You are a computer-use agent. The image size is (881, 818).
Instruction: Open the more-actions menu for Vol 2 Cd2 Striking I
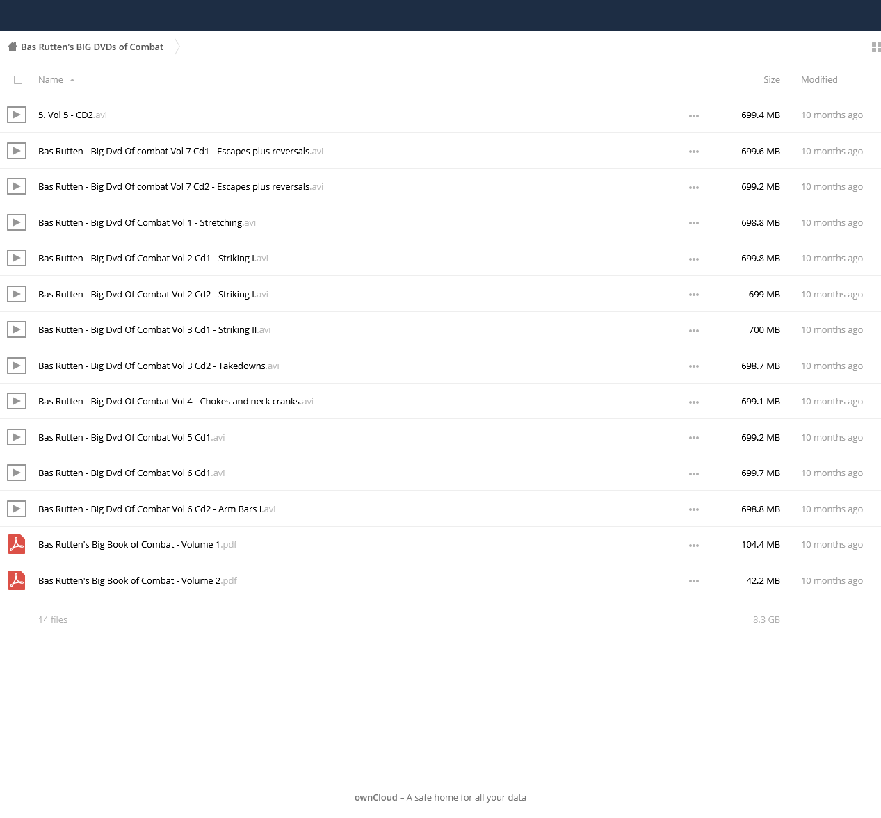point(694,295)
